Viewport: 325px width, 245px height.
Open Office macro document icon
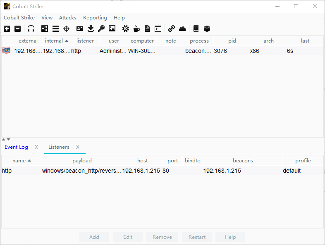click(x=147, y=29)
